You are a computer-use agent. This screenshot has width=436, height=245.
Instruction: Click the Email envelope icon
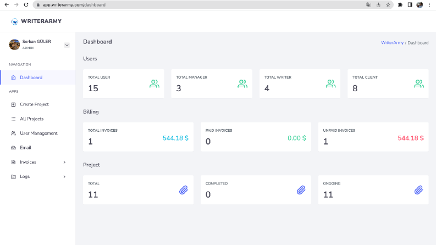point(13,148)
